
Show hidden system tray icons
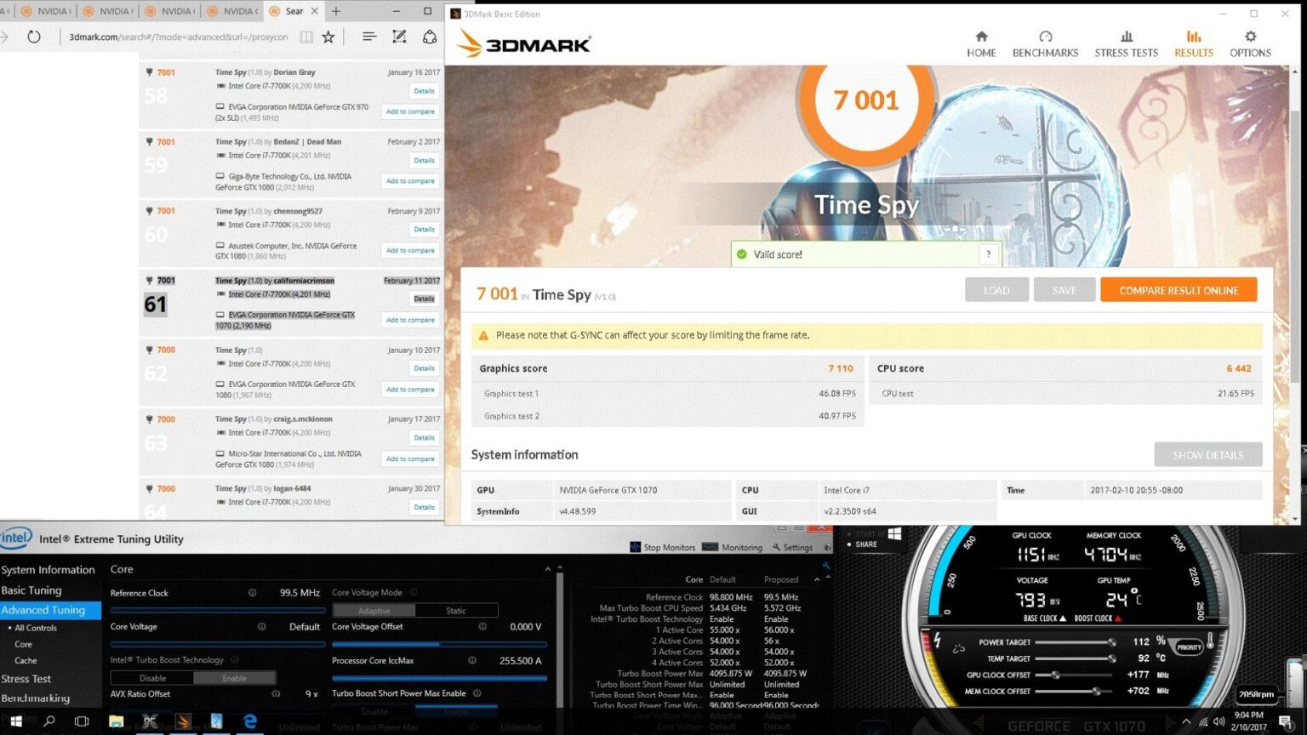[x=1186, y=721]
